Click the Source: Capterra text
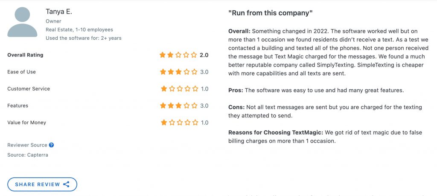 pos(28,155)
